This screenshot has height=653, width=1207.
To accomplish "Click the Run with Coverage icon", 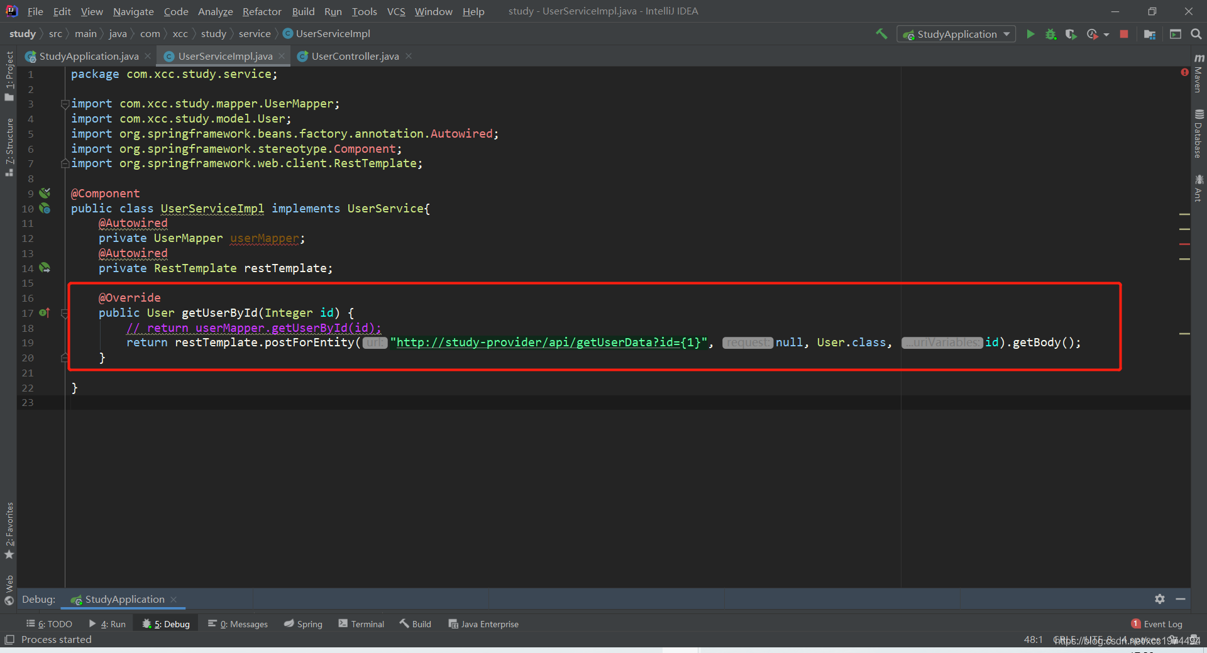I will coord(1071,34).
